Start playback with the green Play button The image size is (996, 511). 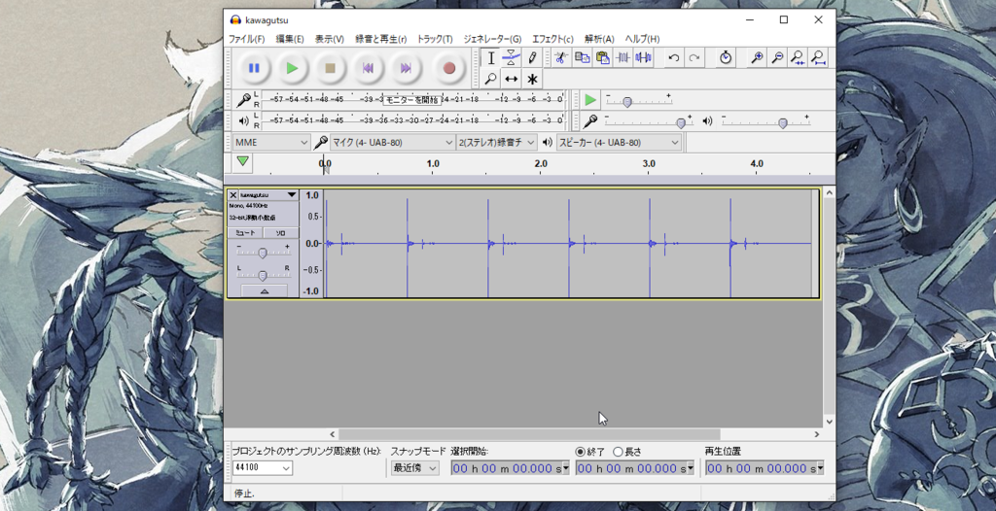tap(292, 68)
